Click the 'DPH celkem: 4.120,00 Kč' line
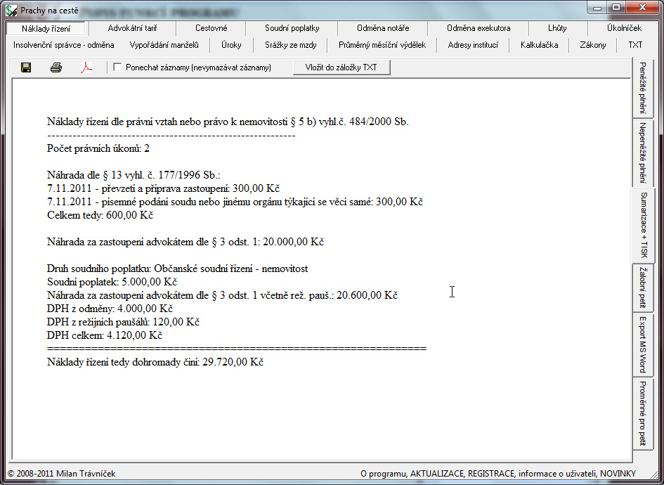The width and height of the screenshot is (664, 485). (x=105, y=335)
